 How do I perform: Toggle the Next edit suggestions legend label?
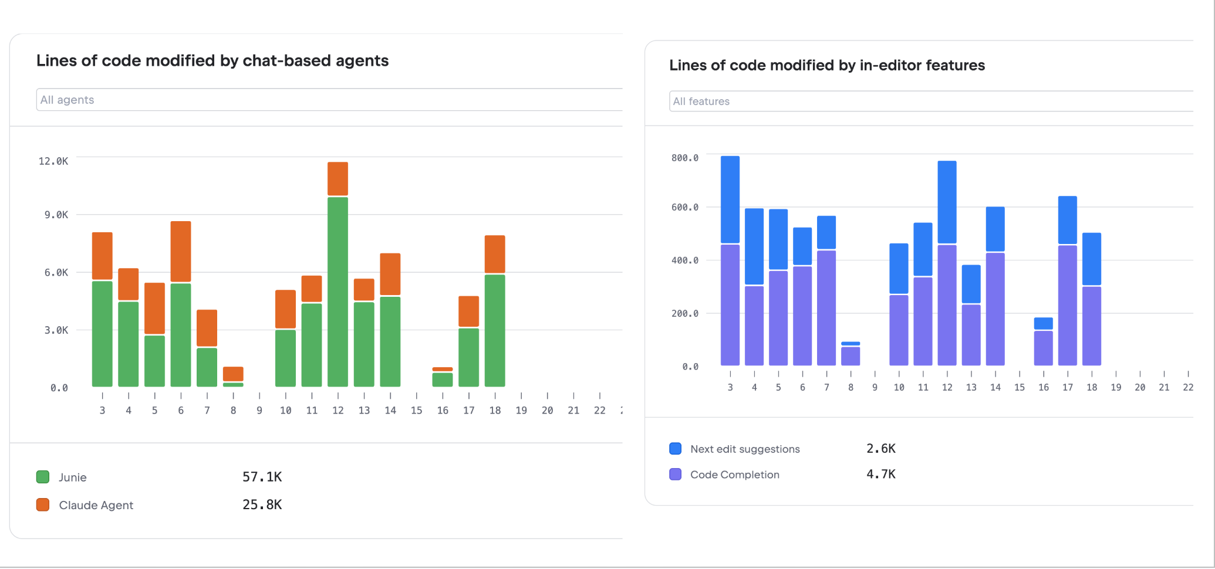pos(745,449)
